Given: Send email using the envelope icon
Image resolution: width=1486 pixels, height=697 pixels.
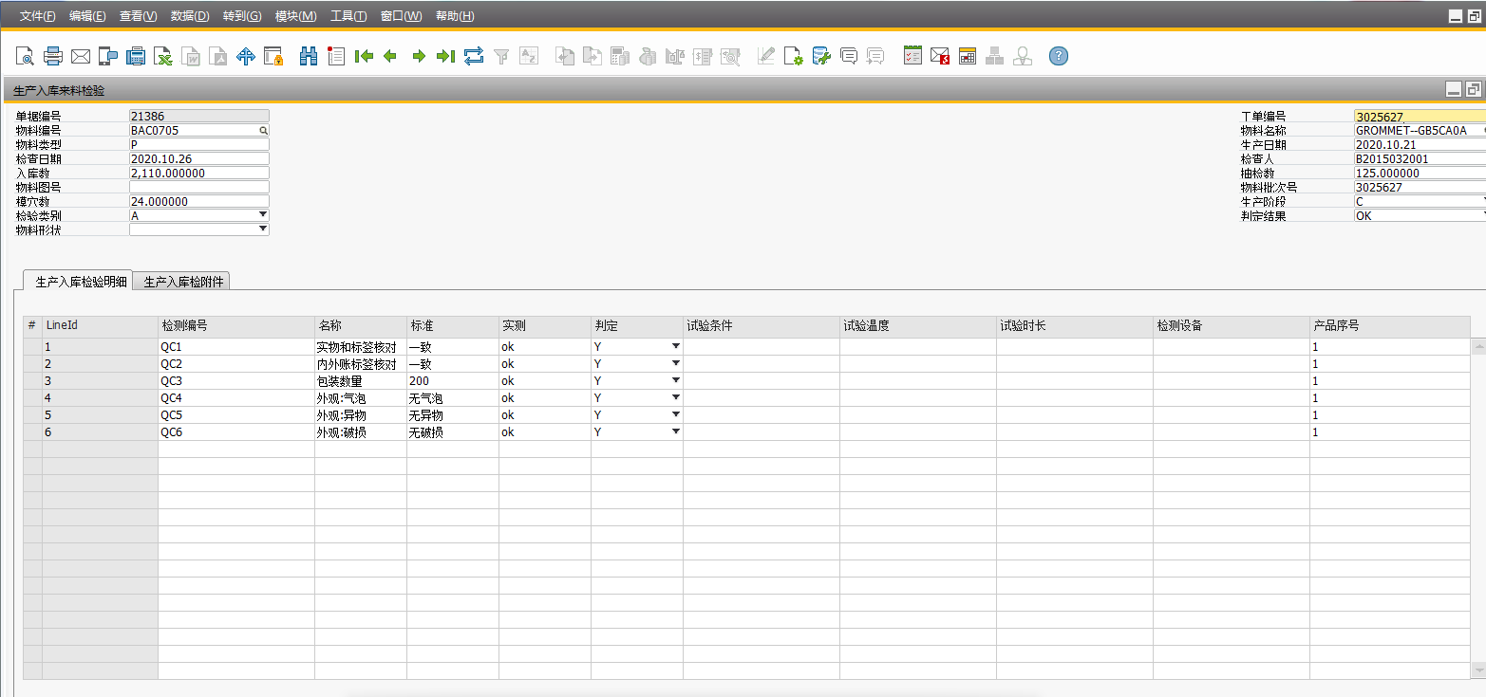Looking at the screenshot, I should (x=81, y=57).
